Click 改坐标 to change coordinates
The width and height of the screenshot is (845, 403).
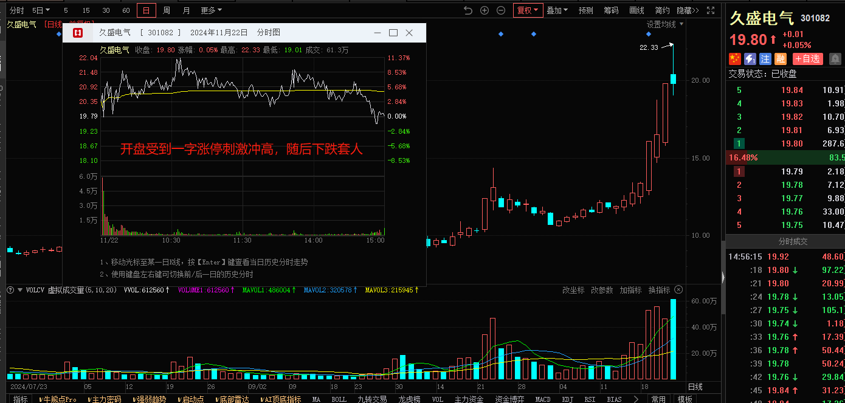tap(573, 290)
